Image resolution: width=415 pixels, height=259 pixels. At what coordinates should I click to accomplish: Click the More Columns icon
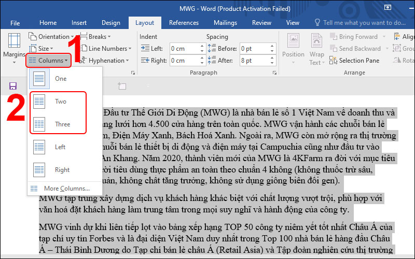(34, 189)
